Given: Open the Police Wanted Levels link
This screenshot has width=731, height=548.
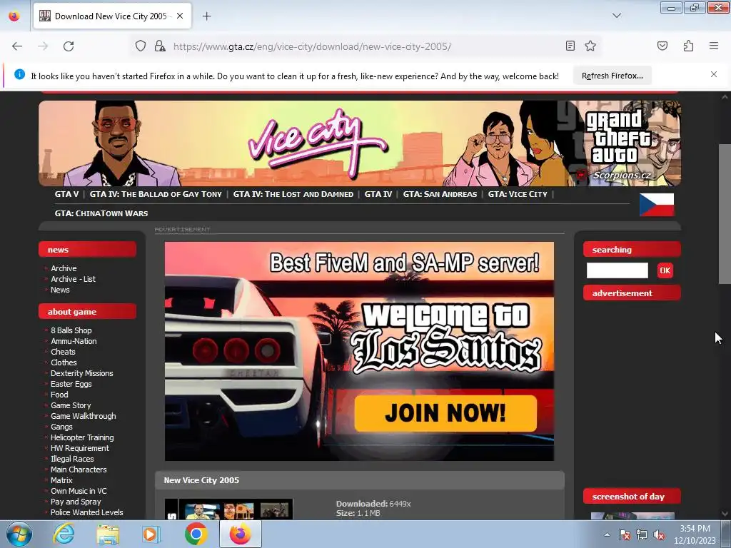Looking at the screenshot, I should (x=87, y=512).
